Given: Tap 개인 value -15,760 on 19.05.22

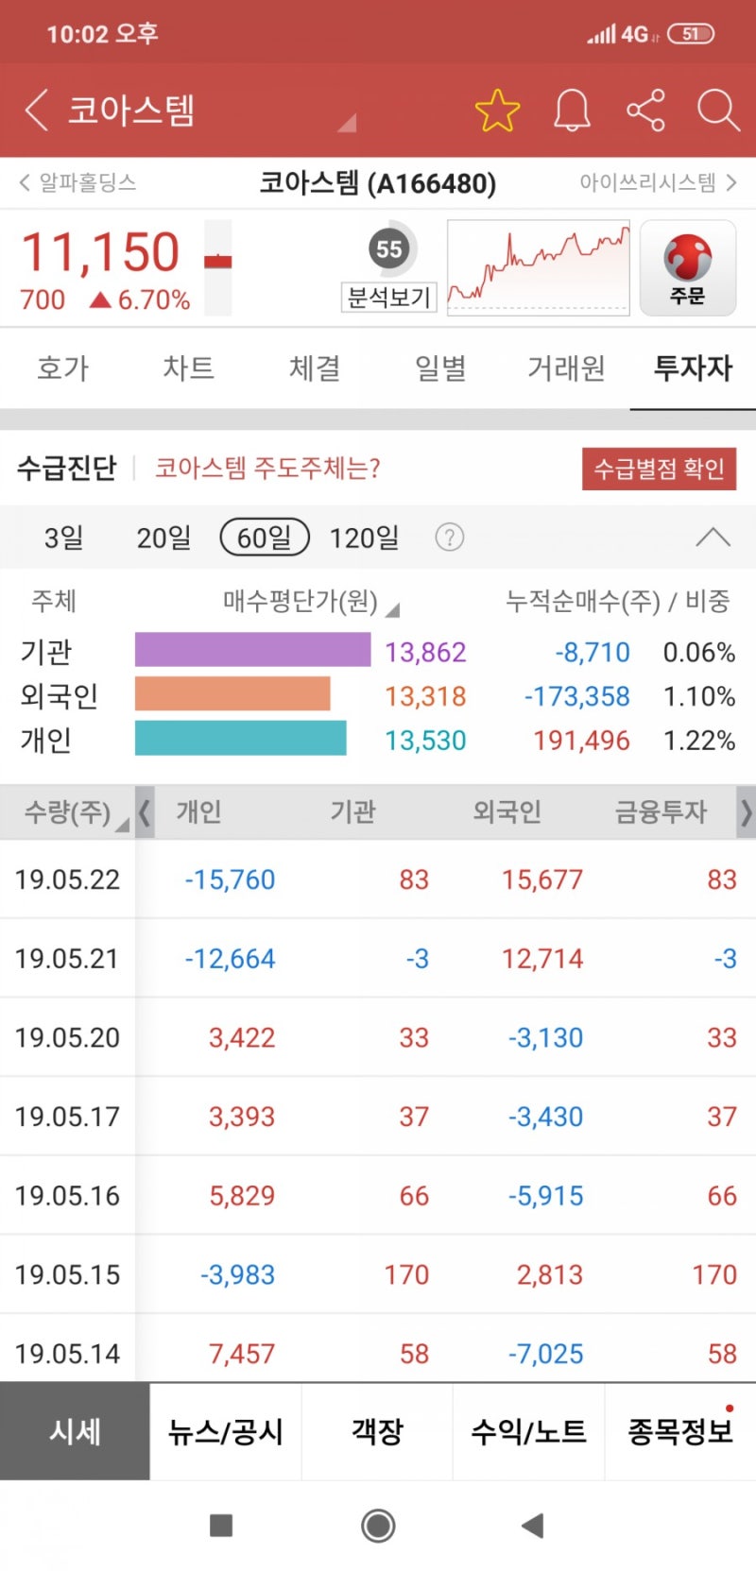Looking at the screenshot, I should tap(230, 879).
